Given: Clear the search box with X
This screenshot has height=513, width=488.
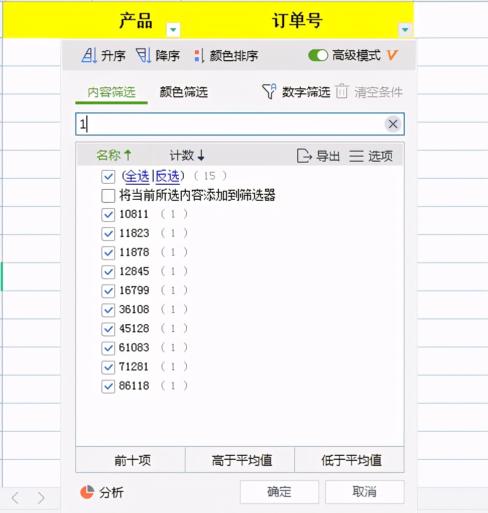Looking at the screenshot, I should [x=393, y=124].
